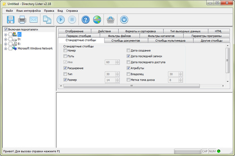Switch to Параметры программы tab

(206, 36)
